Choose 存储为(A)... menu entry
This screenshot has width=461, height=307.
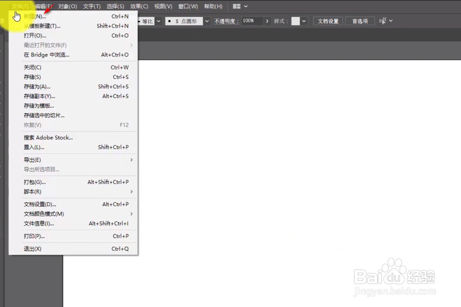pyautogui.click(x=73, y=87)
